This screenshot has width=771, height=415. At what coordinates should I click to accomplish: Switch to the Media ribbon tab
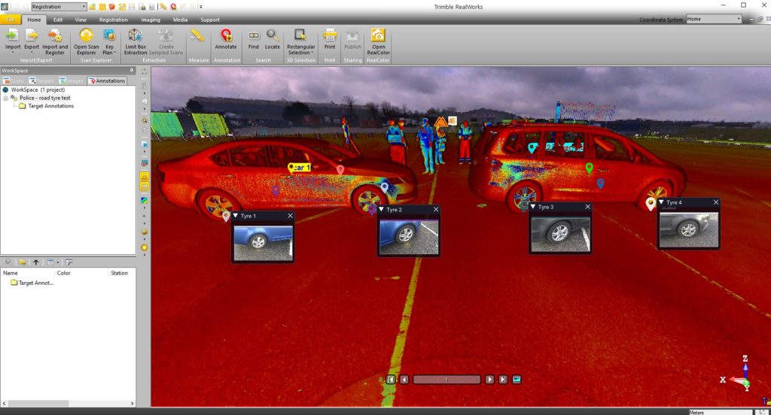[181, 20]
